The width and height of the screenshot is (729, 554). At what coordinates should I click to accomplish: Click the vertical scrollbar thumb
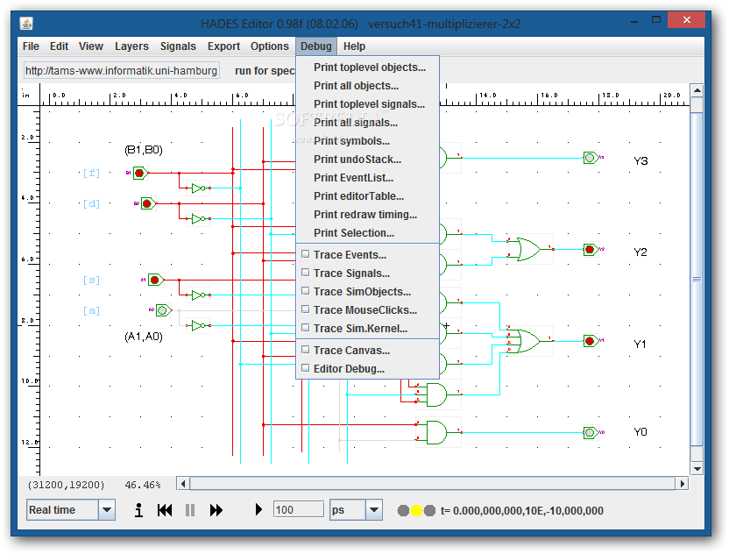click(x=697, y=279)
